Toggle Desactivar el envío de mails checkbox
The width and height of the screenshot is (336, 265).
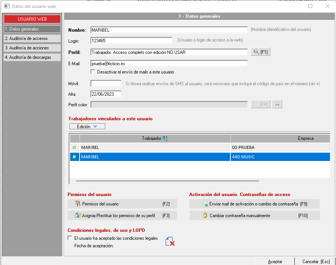tap(93, 72)
